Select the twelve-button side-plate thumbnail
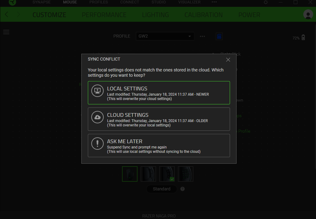 click(x=186, y=174)
